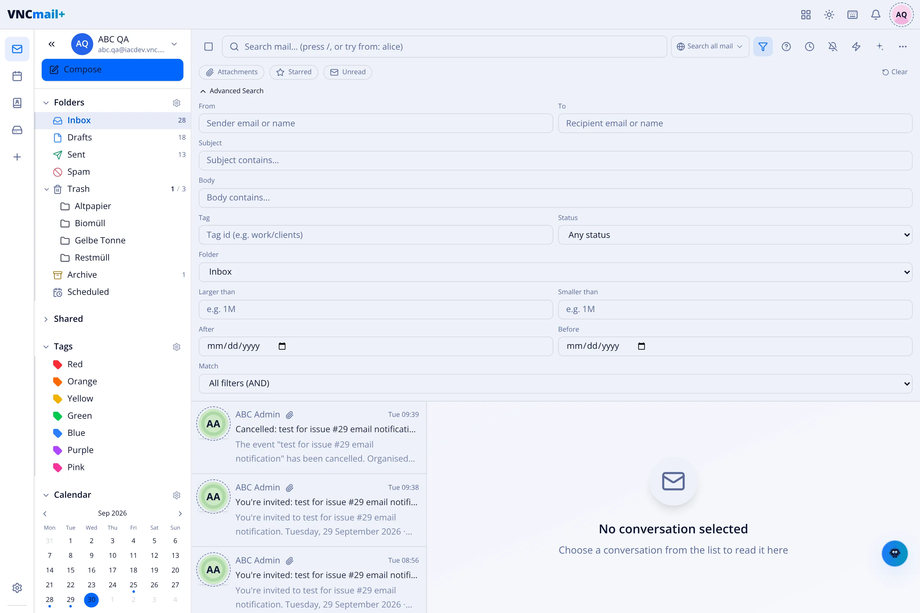The width and height of the screenshot is (920, 613).
Task: Click the Compose button
Action: (113, 70)
